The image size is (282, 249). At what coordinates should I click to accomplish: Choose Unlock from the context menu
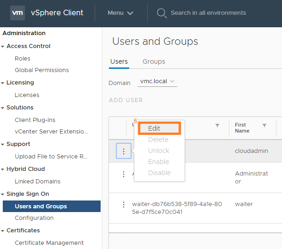159,151
